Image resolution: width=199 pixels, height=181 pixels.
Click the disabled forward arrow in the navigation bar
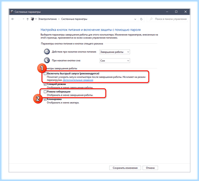(19, 19)
